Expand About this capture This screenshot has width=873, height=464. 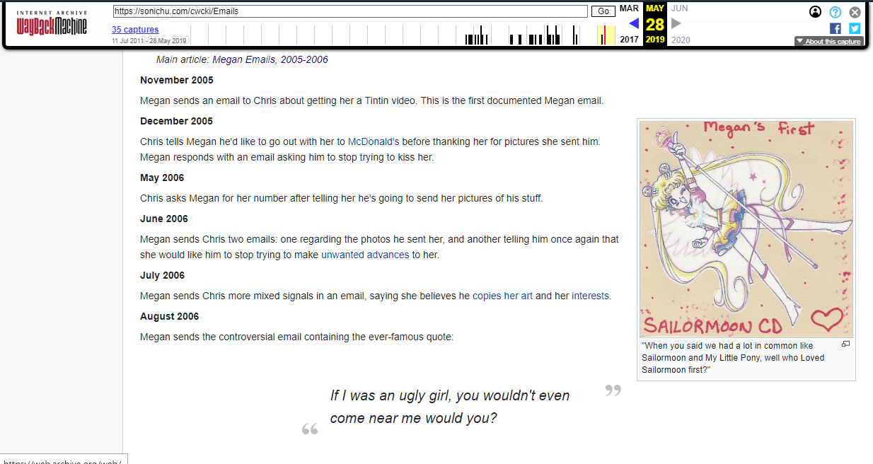pos(828,41)
